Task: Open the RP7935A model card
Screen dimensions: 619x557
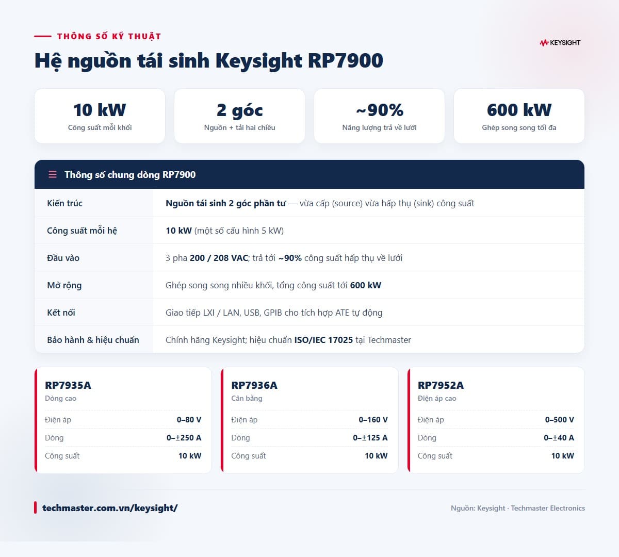Action: click(123, 420)
